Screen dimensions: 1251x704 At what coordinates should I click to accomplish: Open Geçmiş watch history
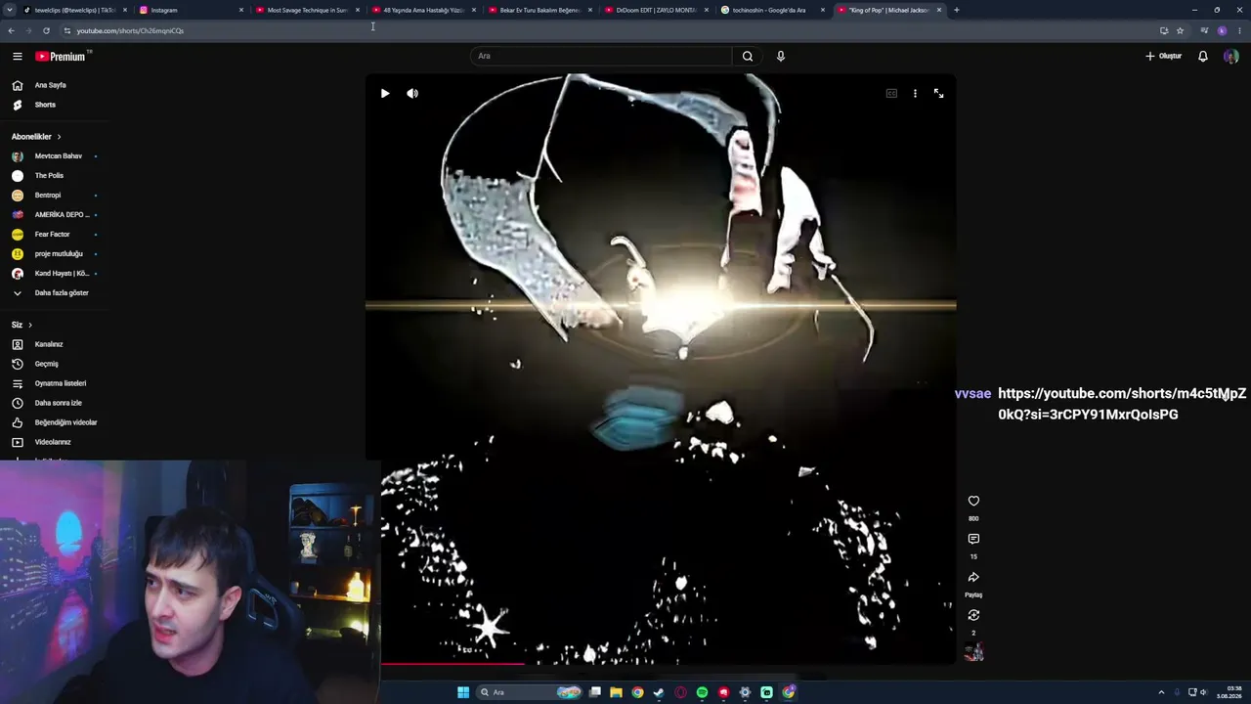(x=55, y=364)
